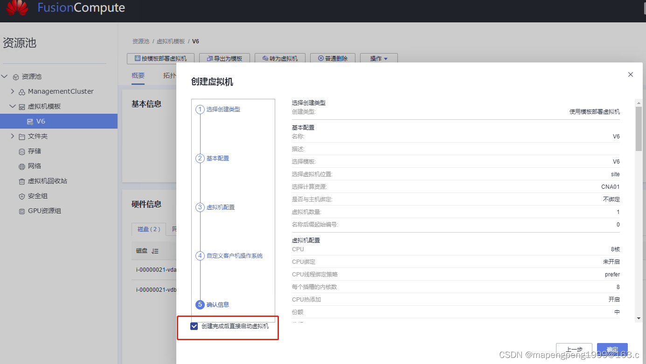Select V6 in the tree

coord(59,121)
